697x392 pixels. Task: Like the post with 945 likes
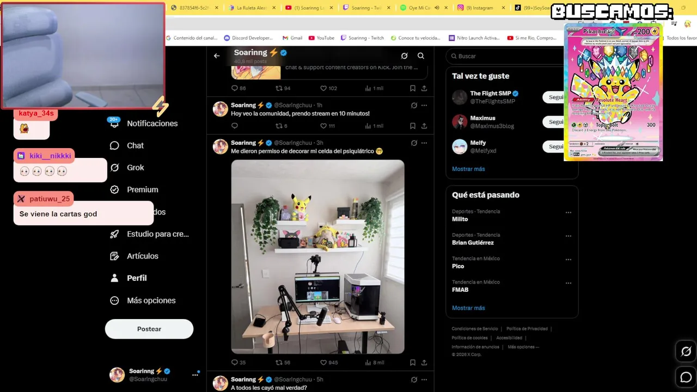point(329,363)
